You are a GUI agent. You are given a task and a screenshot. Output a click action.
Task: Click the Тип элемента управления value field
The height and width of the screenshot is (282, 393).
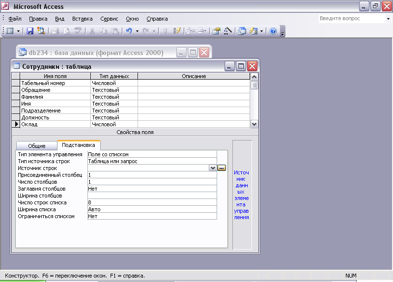tap(152, 154)
